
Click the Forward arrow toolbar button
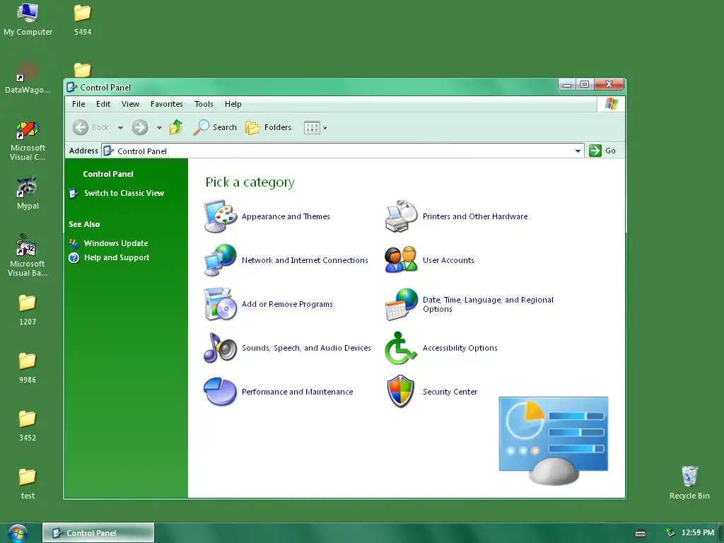[x=140, y=127]
